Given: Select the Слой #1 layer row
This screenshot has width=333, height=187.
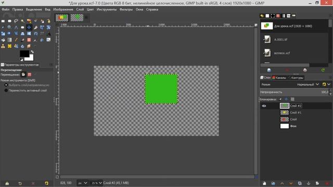Looking at the screenshot, I should [x=296, y=113].
